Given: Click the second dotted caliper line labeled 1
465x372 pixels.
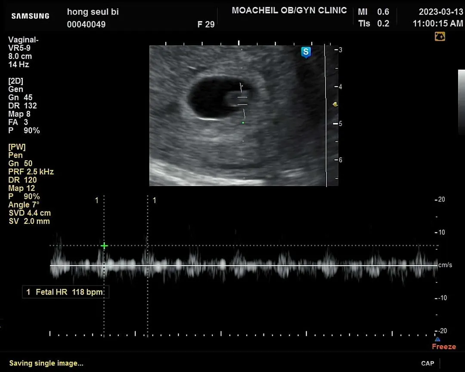Looking at the screenshot, I should pyautogui.click(x=147, y=266).
